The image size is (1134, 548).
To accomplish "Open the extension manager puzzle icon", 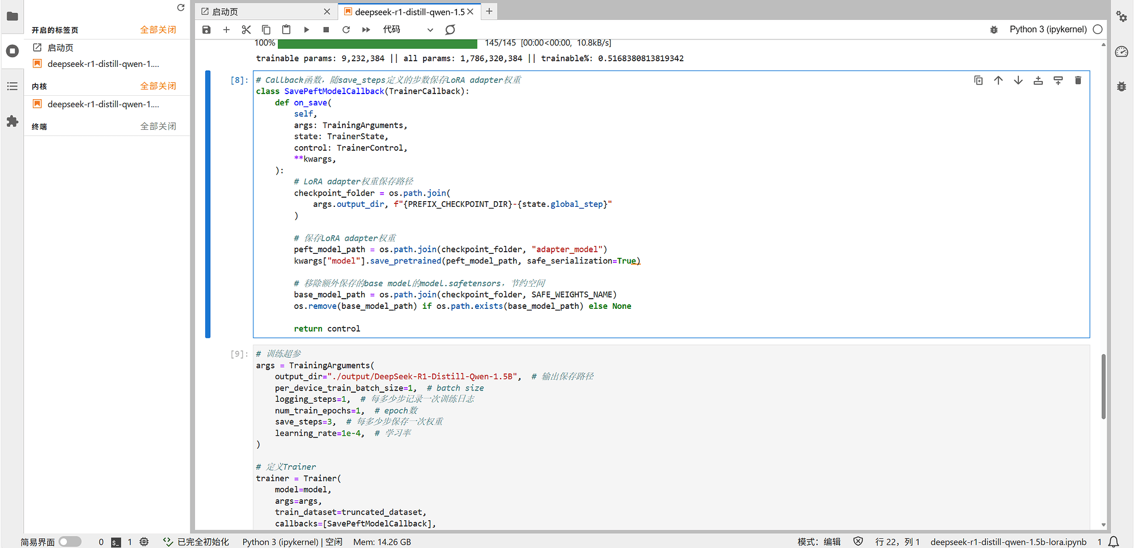I will (x=12, y=121).
